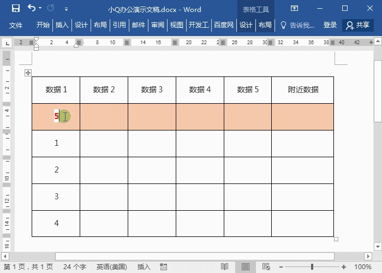Click the tab stop selector at ruler corner
Image resolution: width=382 pixels, height=273 pixels.
7,43
